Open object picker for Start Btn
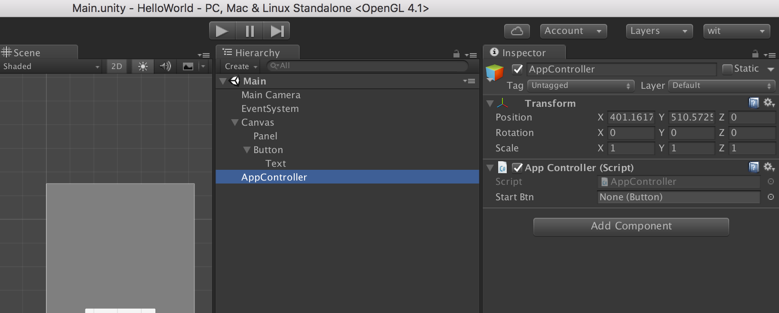 coord(771,197)
